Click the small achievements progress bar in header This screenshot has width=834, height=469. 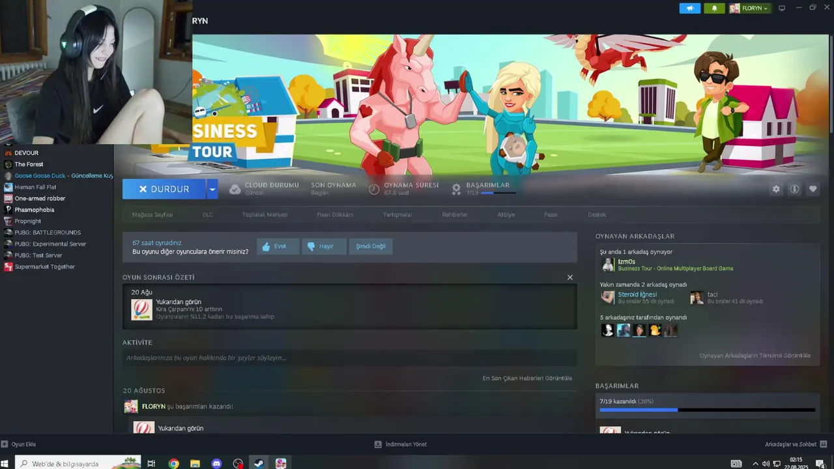(x=499, y=193)
